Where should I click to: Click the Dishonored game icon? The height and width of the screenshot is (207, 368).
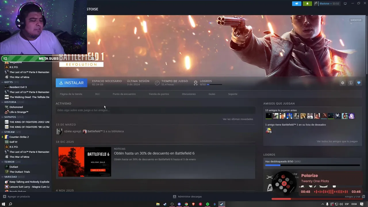click(7, 107)
